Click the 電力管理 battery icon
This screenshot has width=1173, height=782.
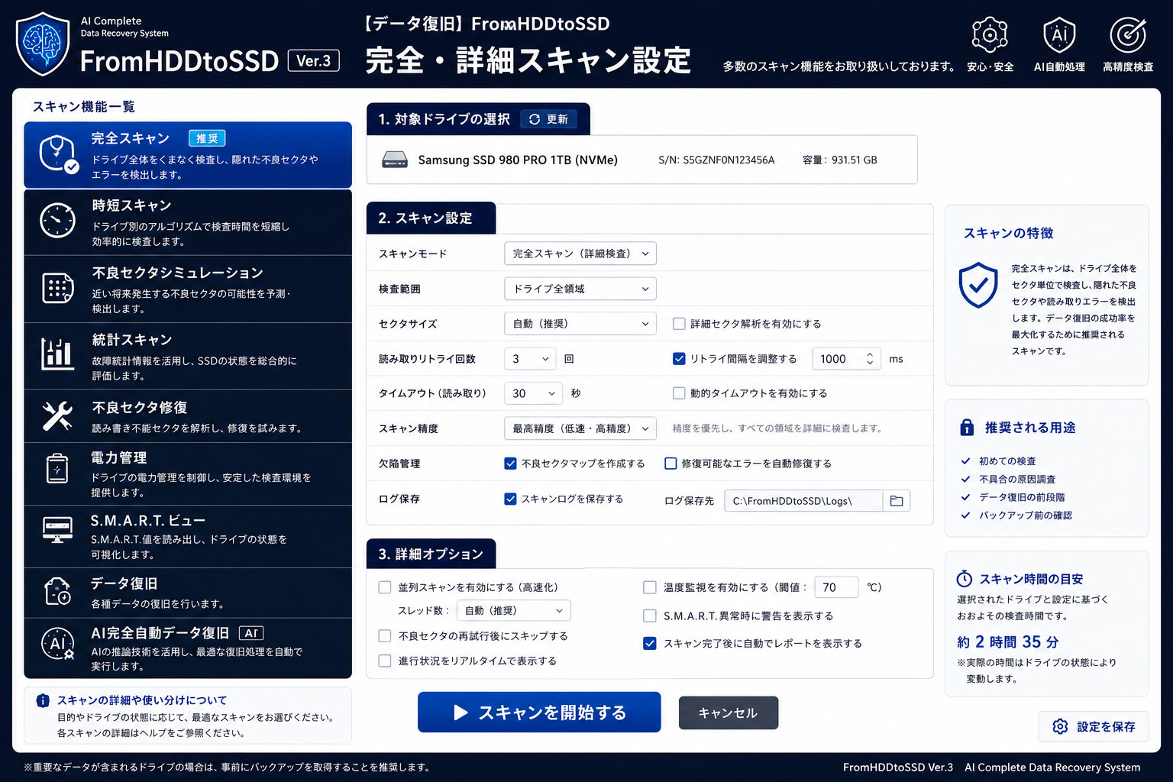pos(57,469)
